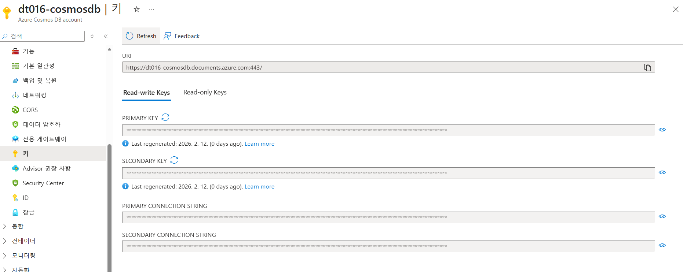Click the Cosmos DB key logo icon
This screenshot has width=683, height=272.
(x=7, y=12)
